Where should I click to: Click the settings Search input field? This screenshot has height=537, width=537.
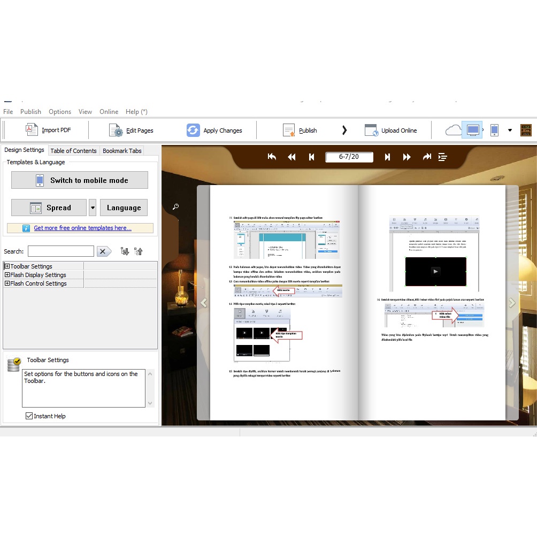tap(61, 251)
